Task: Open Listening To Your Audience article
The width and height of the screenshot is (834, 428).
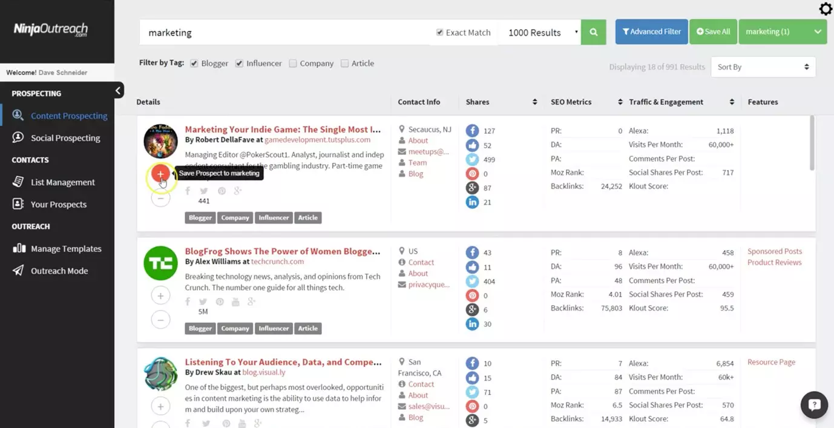Action: pyautogui.click(x=283, y=362)
